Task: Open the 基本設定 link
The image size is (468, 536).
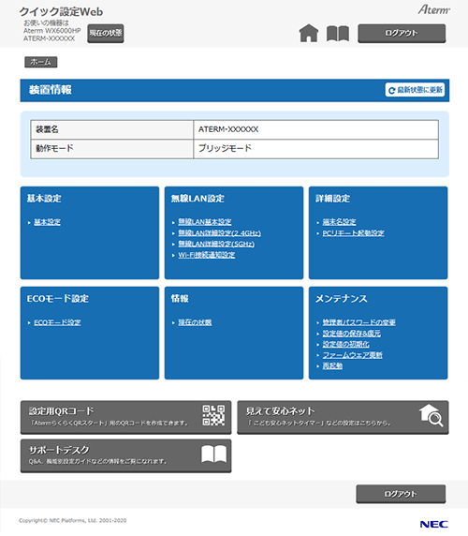Action: 47,222
